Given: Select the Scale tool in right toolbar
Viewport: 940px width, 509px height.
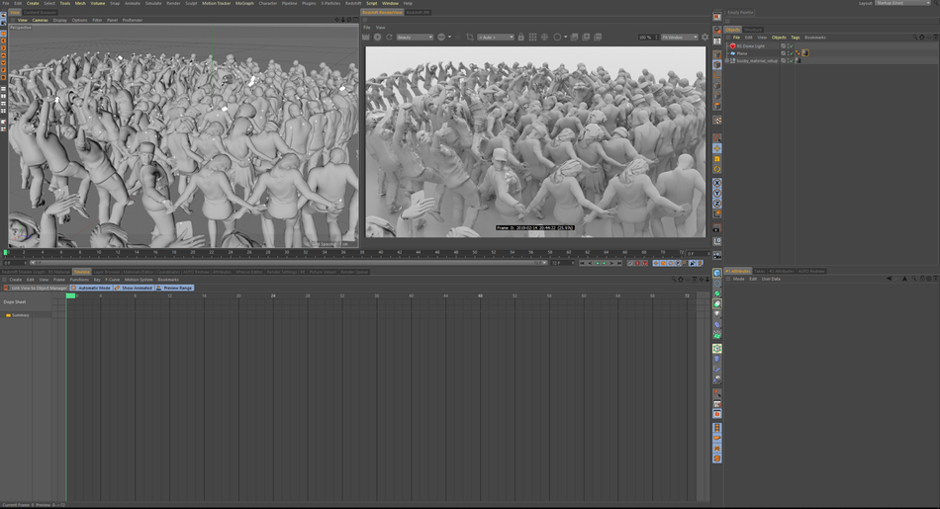Looking at the screenshot, I should click(x=717, y=159).
